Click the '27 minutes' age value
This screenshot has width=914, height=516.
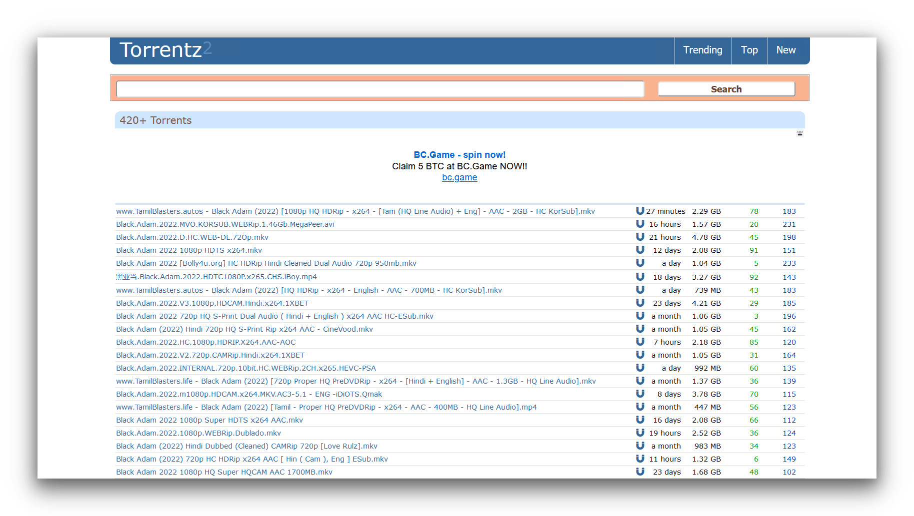pyautogui.click(x=665, y=211)
